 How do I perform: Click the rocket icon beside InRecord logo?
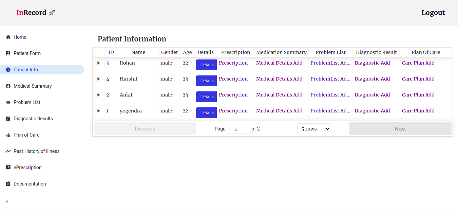click(52, 12)
